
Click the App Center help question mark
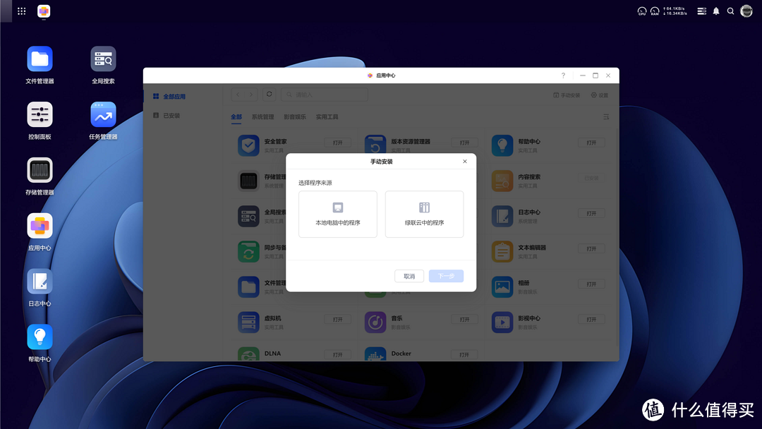[563, 75]
